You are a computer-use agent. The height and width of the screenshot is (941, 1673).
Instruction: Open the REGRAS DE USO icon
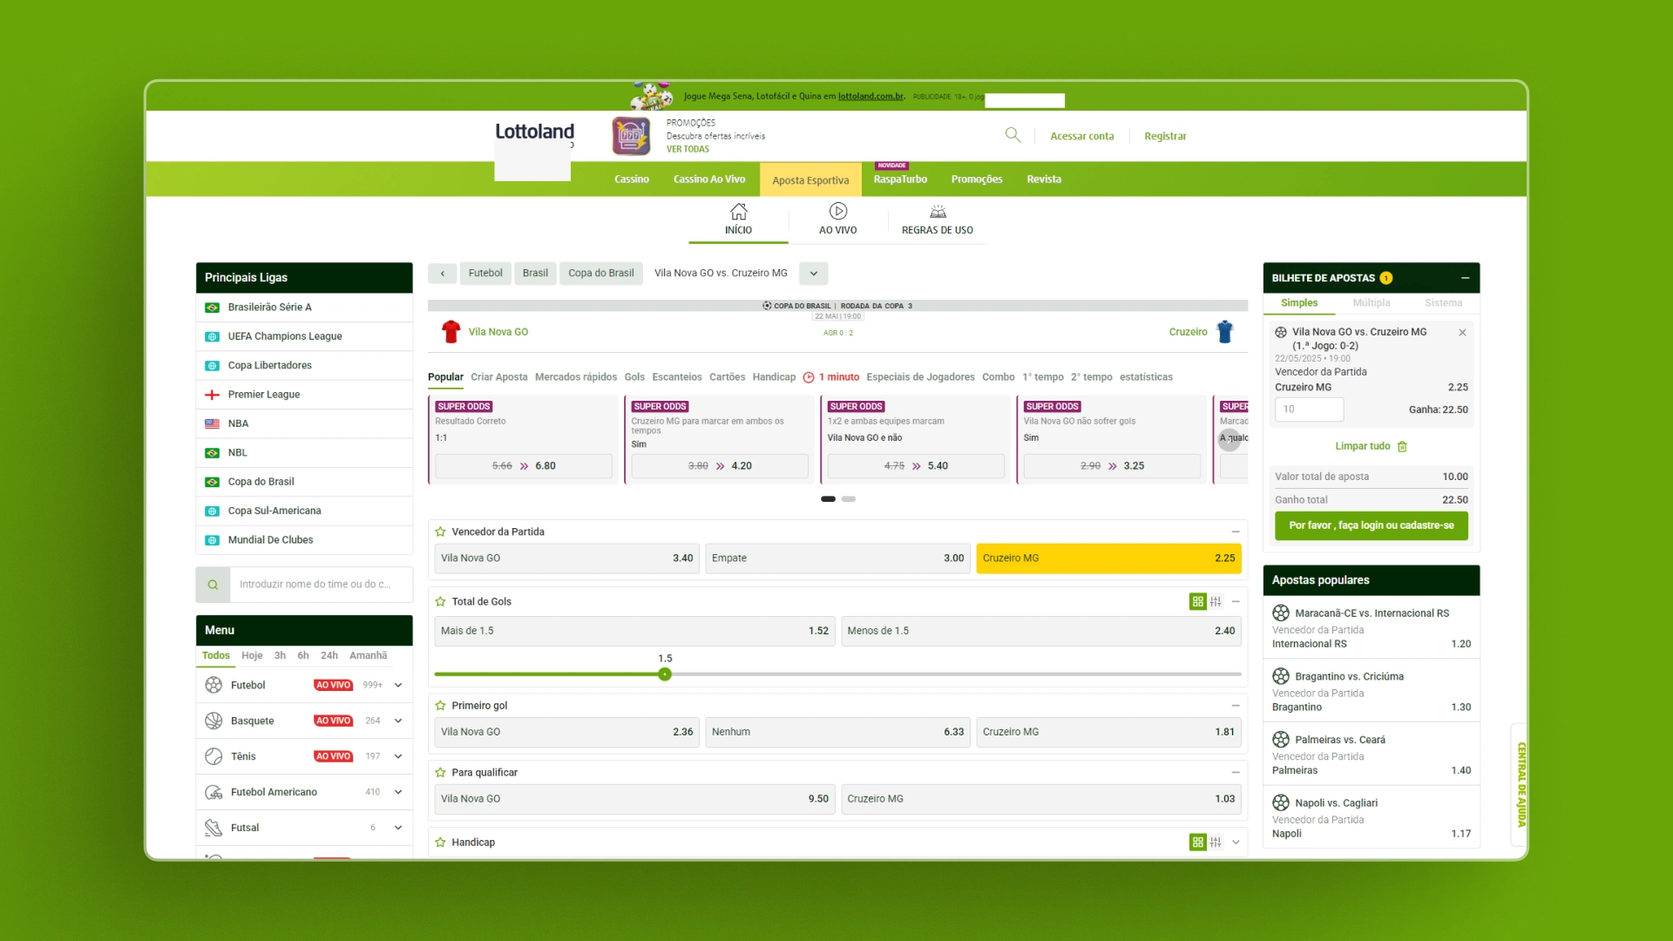pos(938,212)
